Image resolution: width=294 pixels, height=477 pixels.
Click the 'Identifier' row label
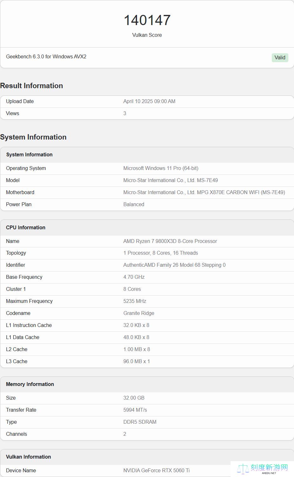click(16, 265)
